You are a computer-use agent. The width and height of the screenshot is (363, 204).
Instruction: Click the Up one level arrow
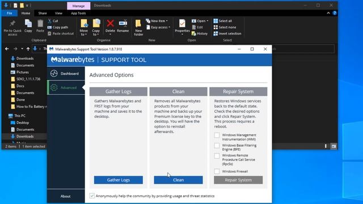pos(28,49)
